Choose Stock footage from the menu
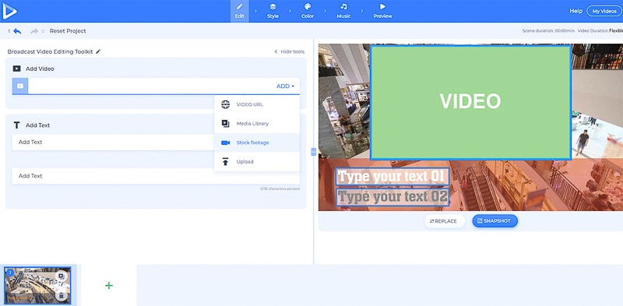623x306 pixels. tap(257, 142)
